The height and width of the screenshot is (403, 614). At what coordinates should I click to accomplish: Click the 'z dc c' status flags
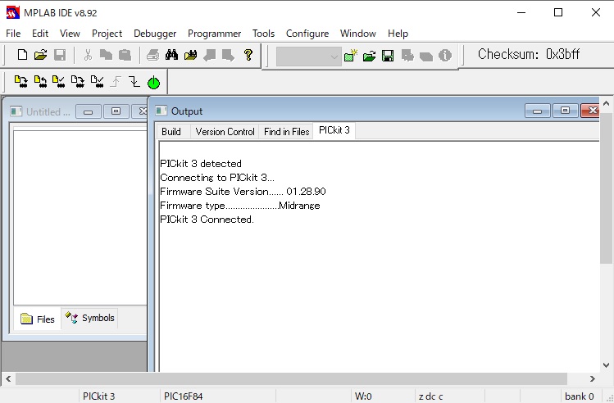[x=430, y=396]
